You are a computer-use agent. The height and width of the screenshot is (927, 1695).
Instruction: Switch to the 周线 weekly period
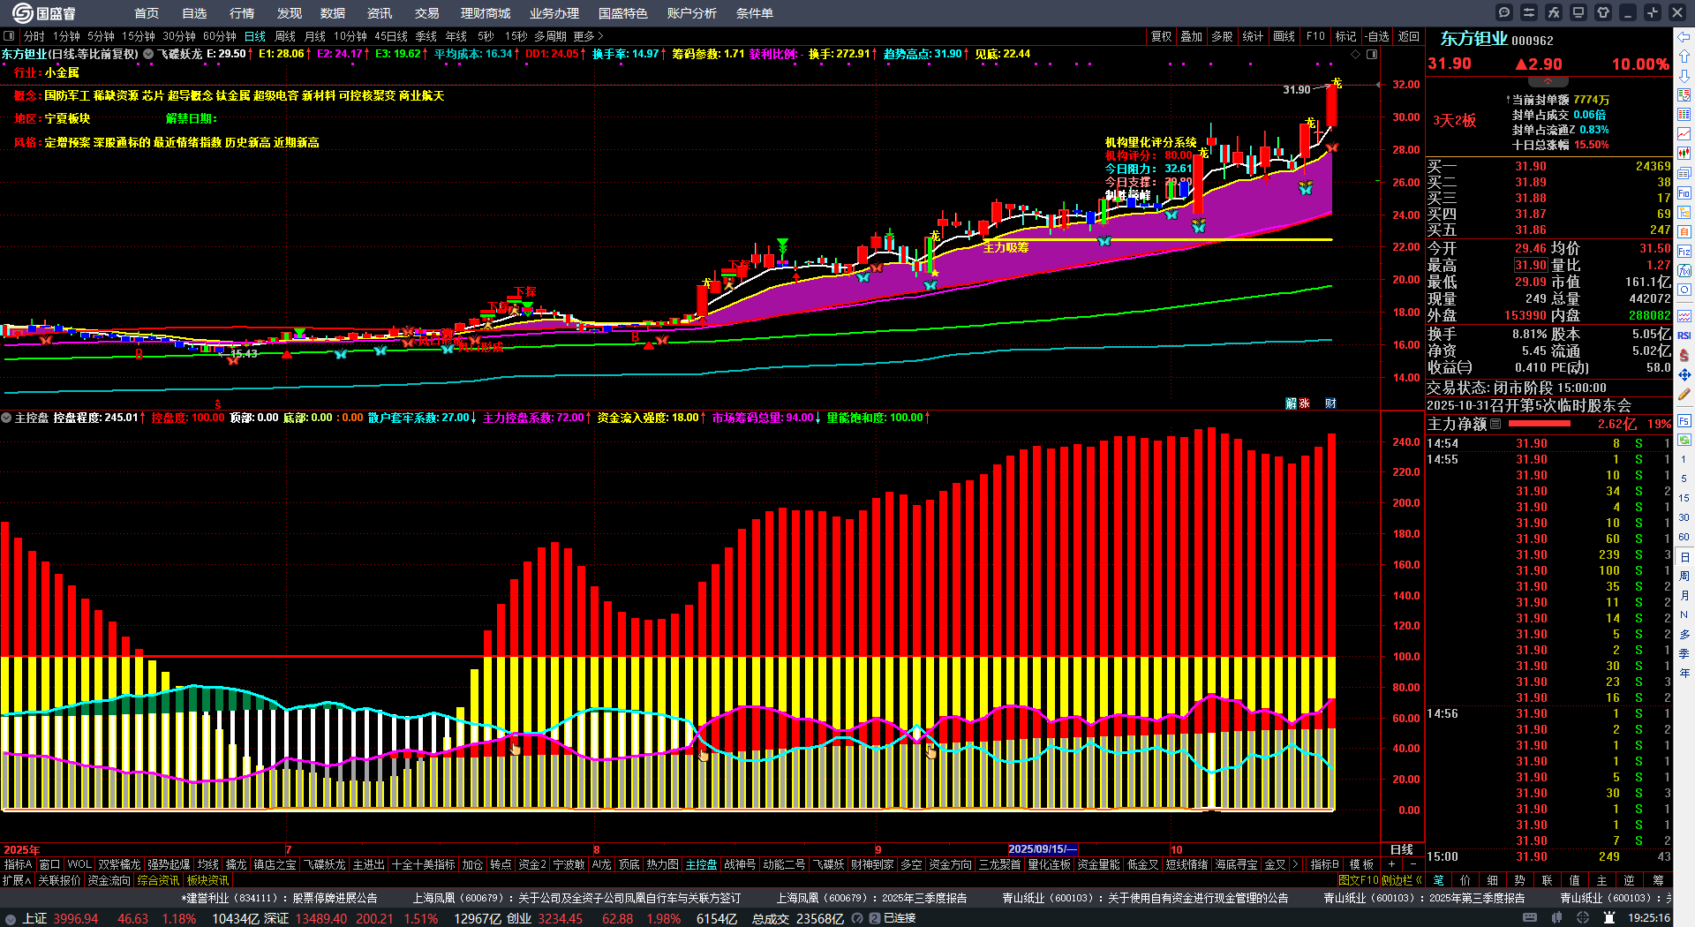click(x=285, y=36)
